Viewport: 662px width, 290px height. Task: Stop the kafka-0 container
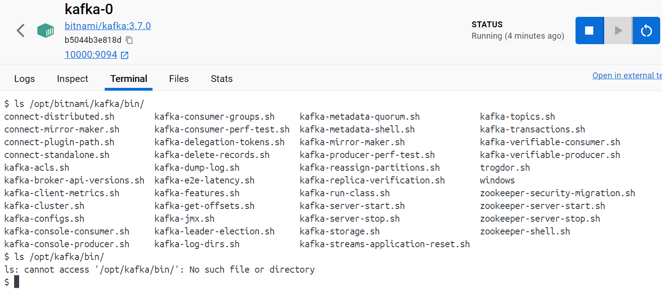pos(589,31)
